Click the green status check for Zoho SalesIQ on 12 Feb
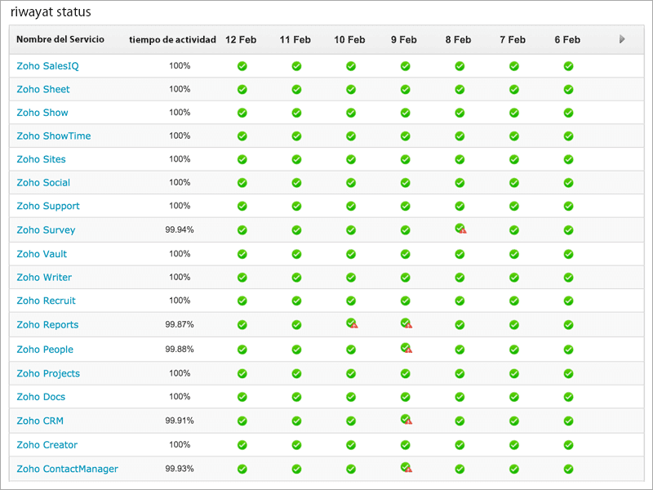The image size is (653, 490). 242,65
